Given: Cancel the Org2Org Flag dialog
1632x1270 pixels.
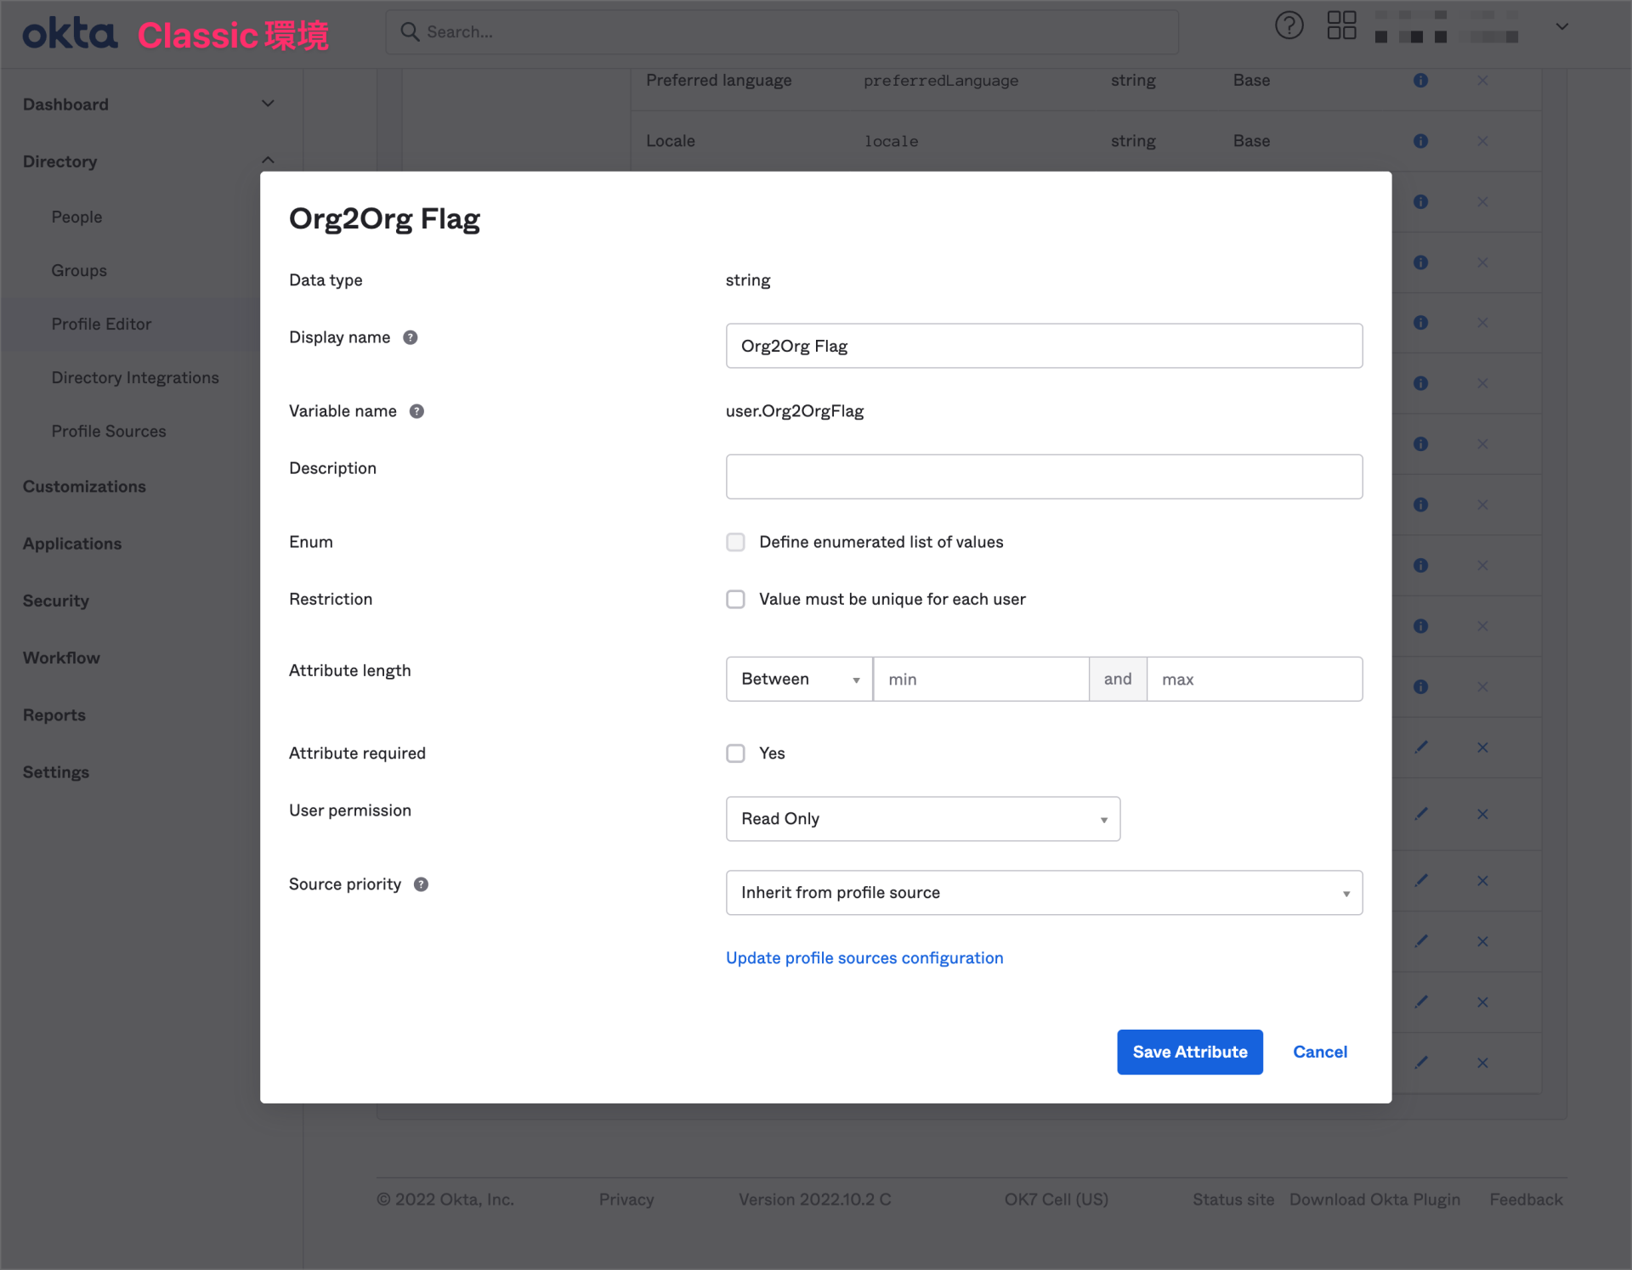Looking at the screenshot, I should coord(1319,1052).
